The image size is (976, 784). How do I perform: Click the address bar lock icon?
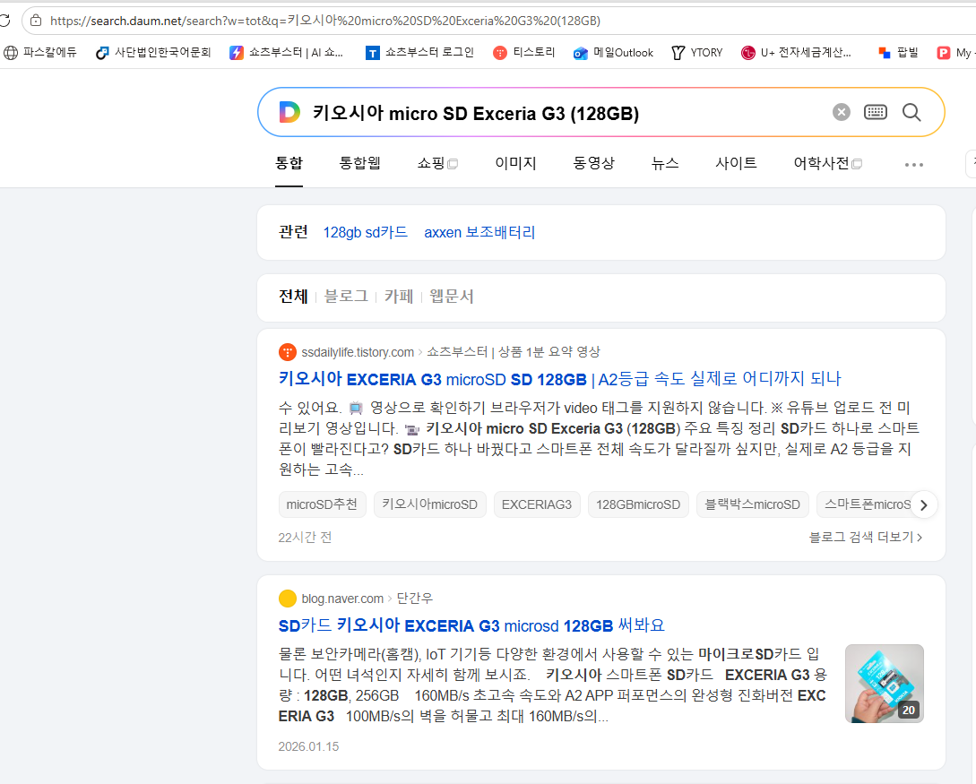click(36, 21)
